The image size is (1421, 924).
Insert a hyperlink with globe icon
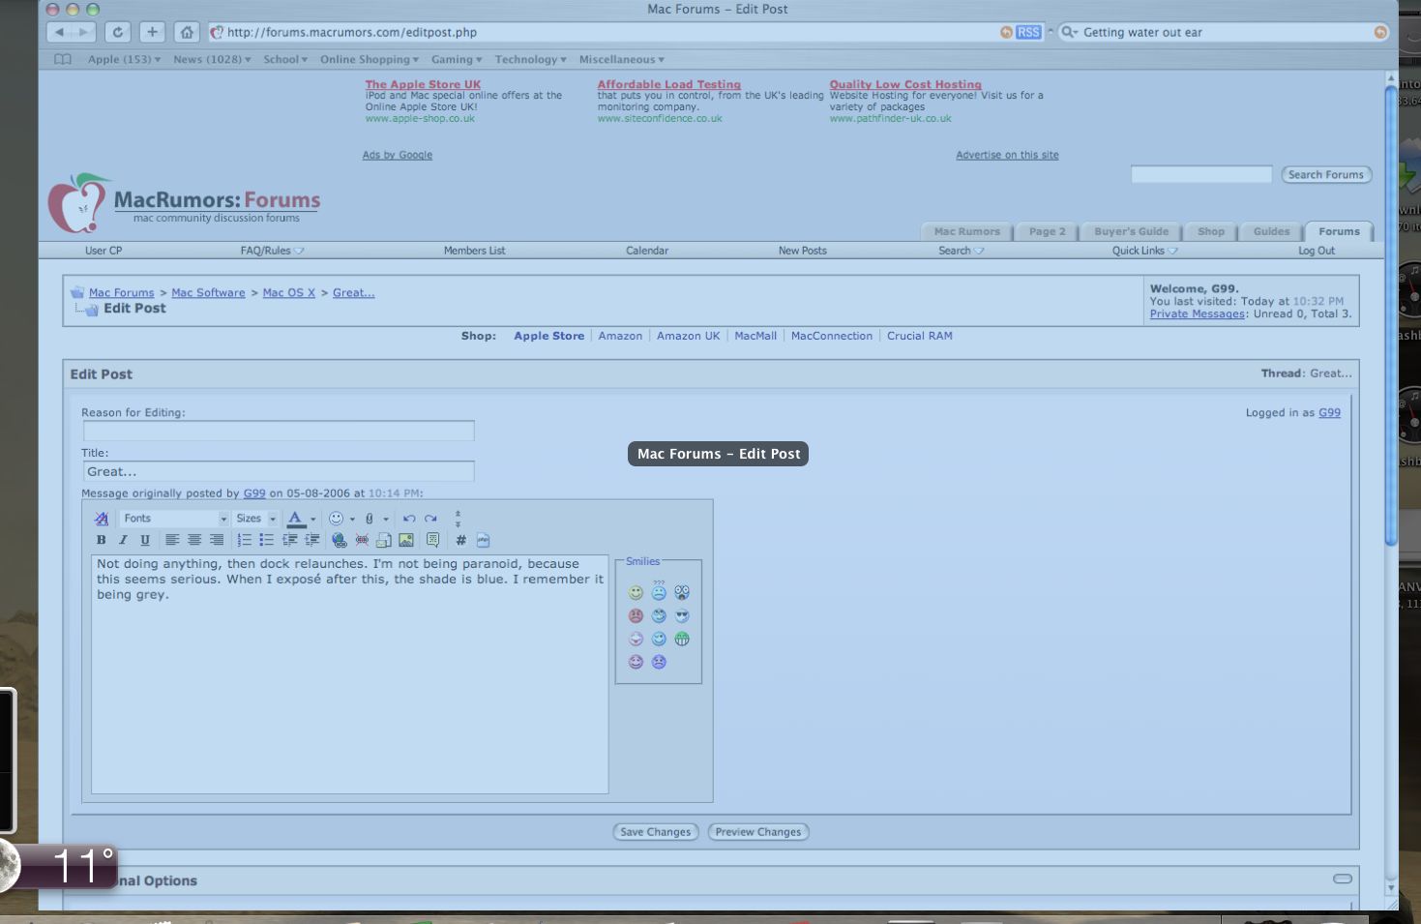[x=339, y=540]
